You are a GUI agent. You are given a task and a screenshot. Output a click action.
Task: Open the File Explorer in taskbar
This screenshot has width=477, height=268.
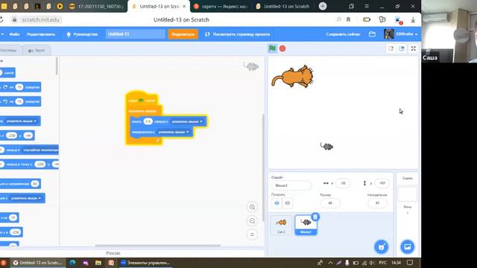tap(98, 263)
